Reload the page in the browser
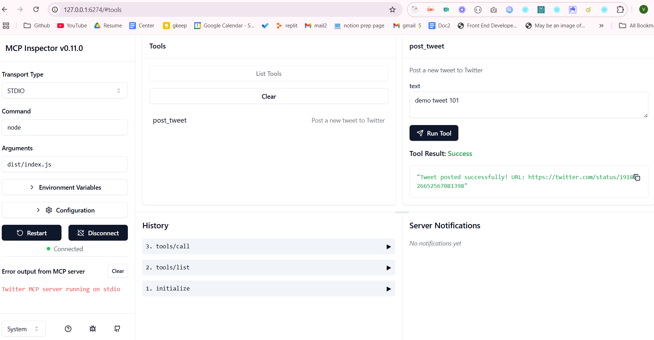This screenshot has width=654, height=340. [x=36, y=9]
